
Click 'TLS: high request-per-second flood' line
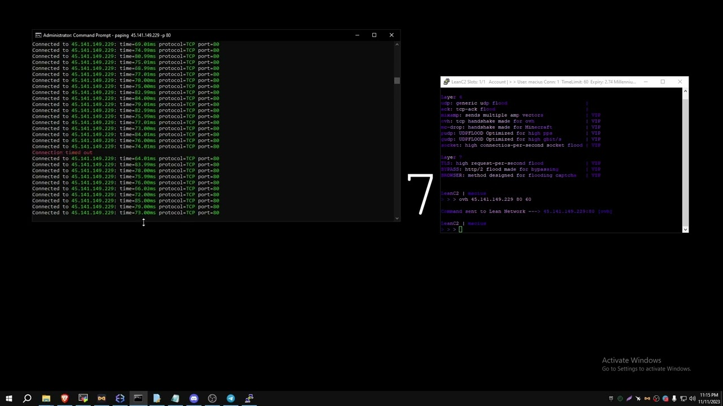(492, 164)
